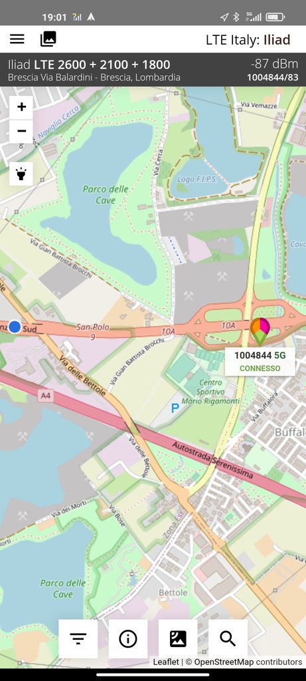Open the Leaflet attribution link
This screenshot has width=306, height=681.
pos(165,662)
